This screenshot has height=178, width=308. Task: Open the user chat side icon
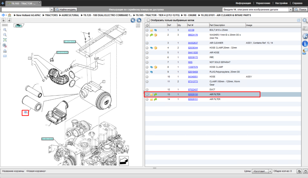click(305, 52)
